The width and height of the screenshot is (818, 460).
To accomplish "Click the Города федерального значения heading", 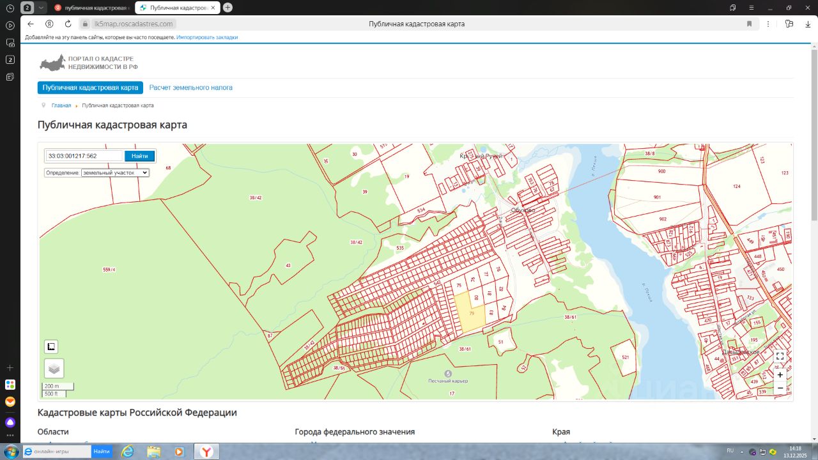I will (355, 432).
